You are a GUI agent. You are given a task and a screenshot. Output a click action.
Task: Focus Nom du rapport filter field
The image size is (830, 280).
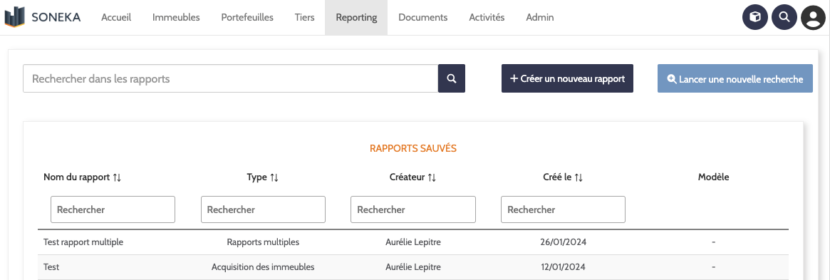(x=113, y=209)
